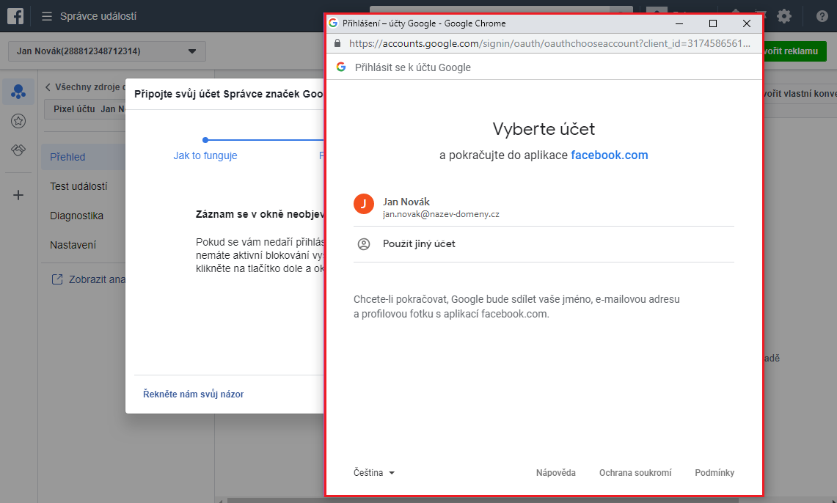
Task: Open the Ochrana soukromí link
Action: coord(635,473)
